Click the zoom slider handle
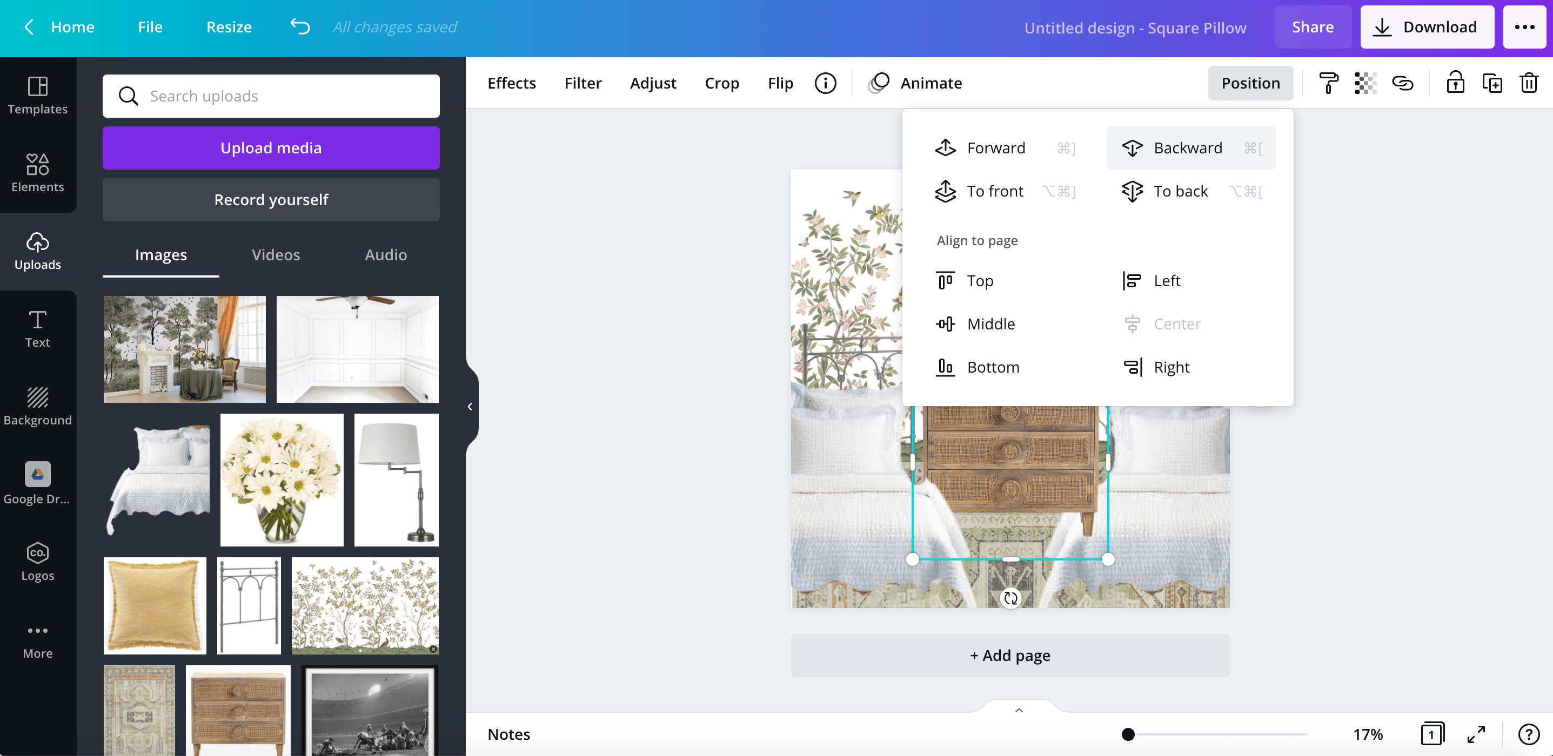 click(x=1128, y=734)
